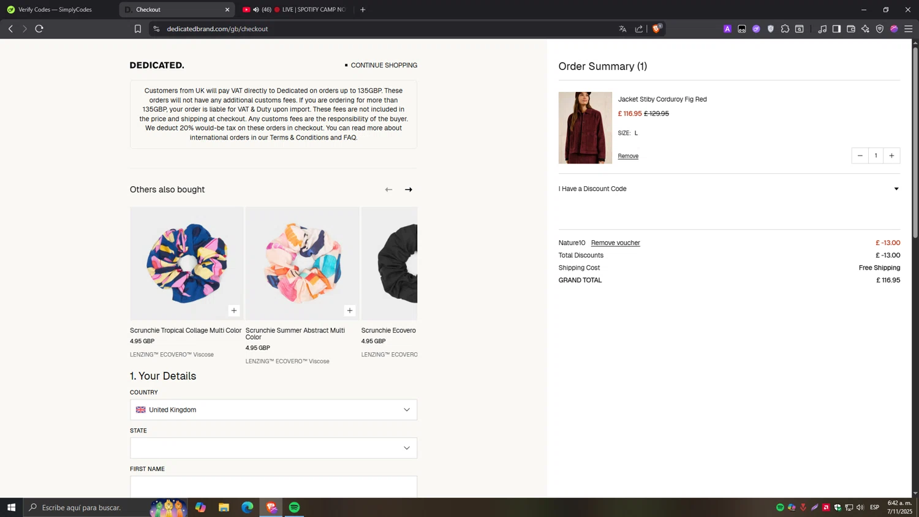Open Microsoft Edge from the taskbar

point(247,507)
